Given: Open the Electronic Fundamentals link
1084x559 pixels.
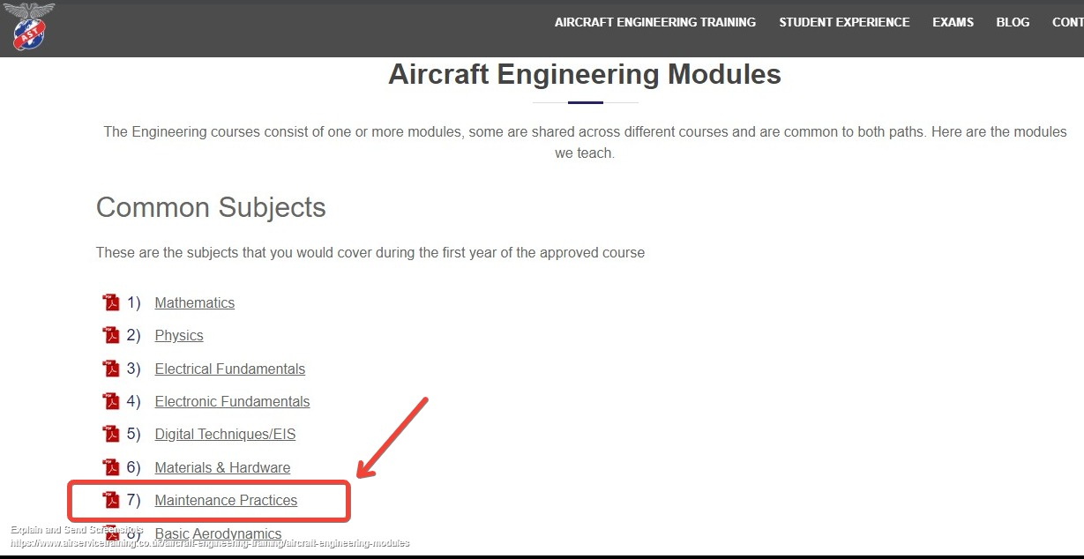Looking at the screenshot, I should [x=232, y=401].
